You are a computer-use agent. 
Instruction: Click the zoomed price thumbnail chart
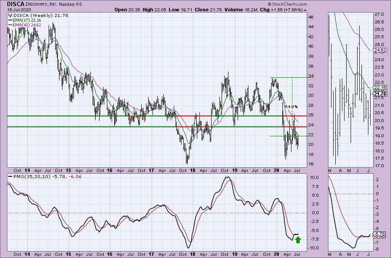coord(351,90)
